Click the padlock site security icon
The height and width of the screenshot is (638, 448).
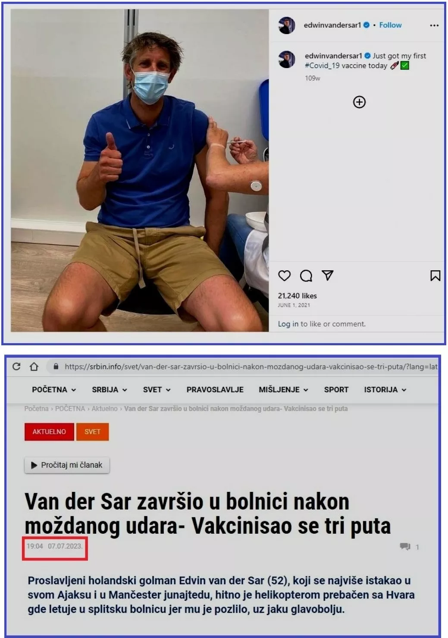click(56, 366)
